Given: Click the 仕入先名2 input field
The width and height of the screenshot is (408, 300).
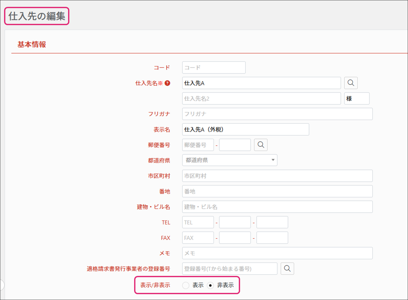Looking at the screenshot, I should point(261,98).
